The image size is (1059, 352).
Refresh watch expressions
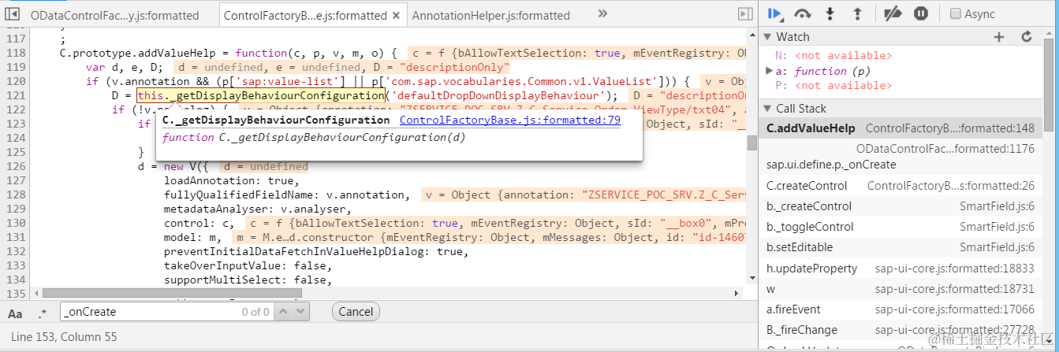click(x=1027, y=36)
